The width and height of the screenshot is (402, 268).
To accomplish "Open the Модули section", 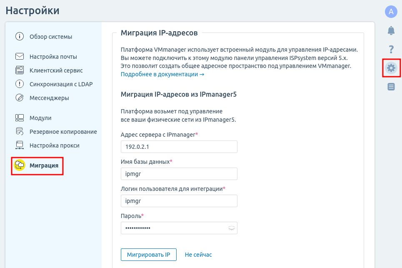I will click(x=40, y=118).
